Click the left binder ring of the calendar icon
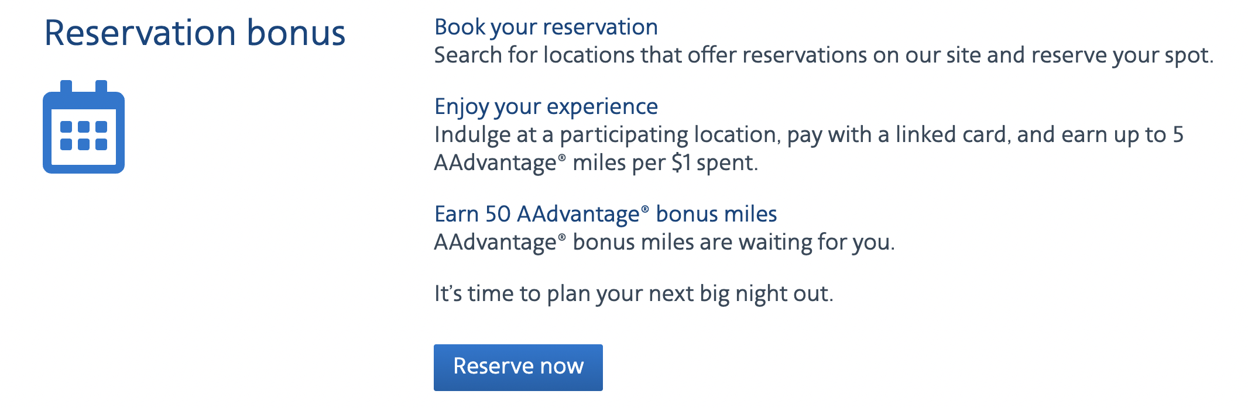 coord(66,87)
